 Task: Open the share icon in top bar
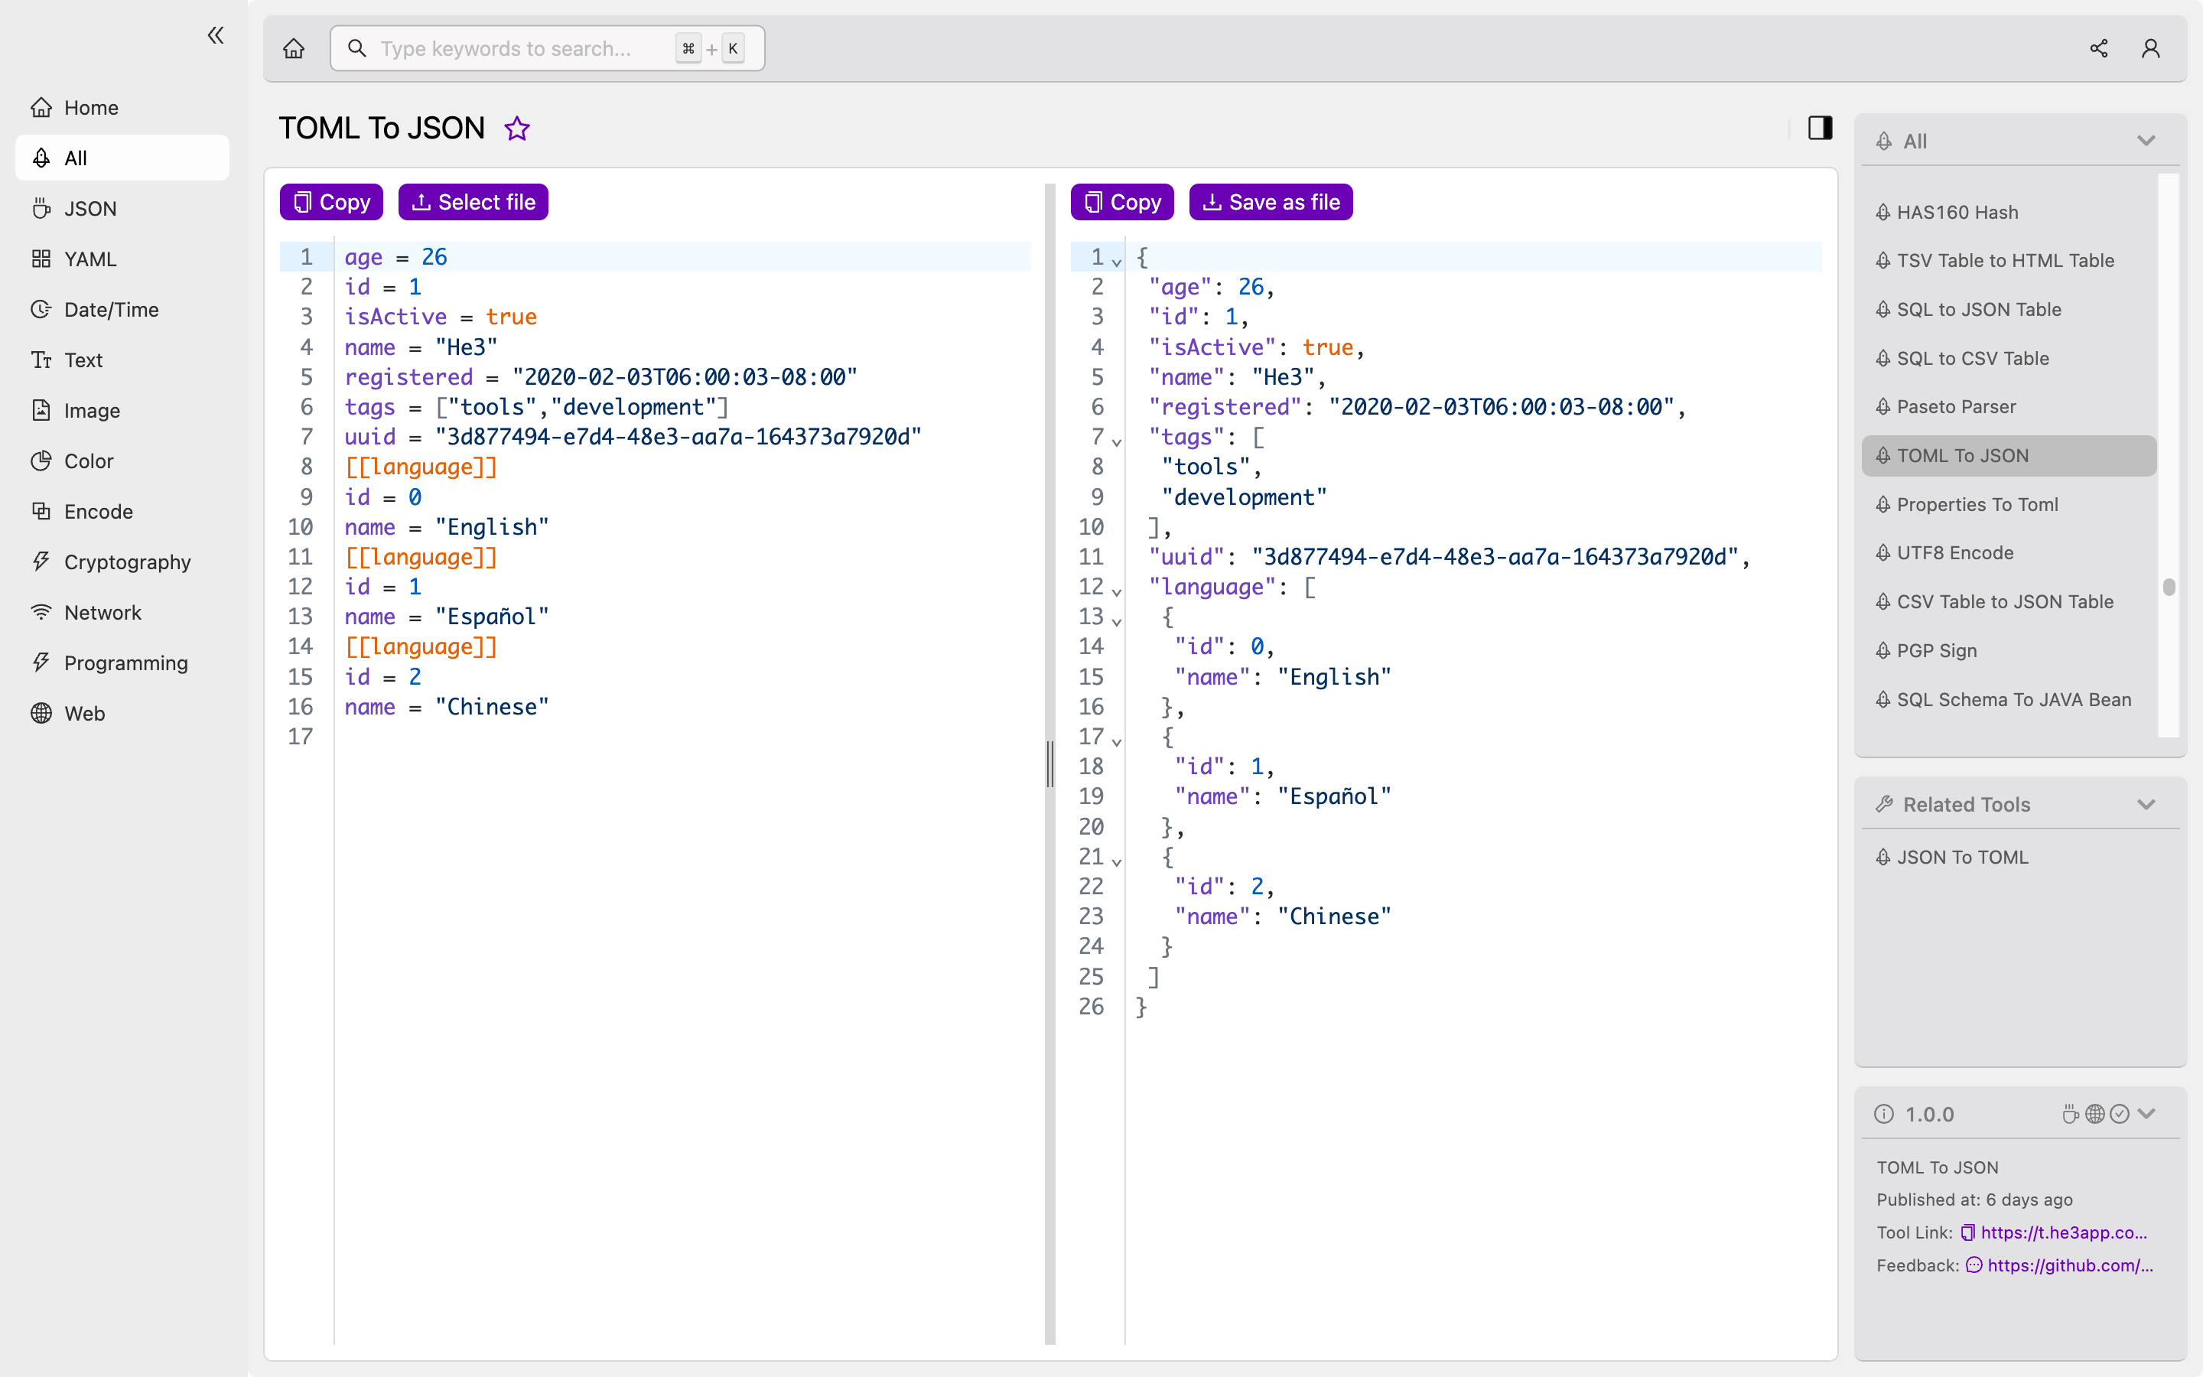coord(2098,48)
